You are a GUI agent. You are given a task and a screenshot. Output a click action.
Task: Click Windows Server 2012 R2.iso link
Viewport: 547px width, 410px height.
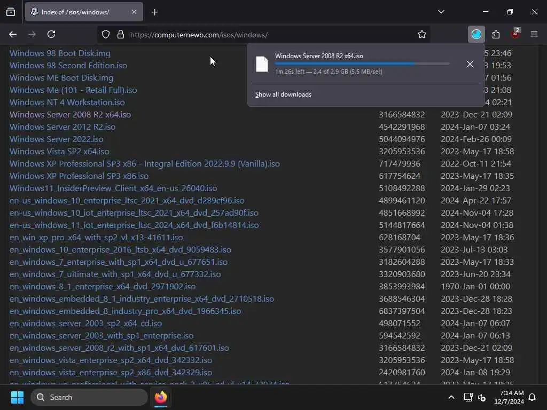click(62, 127)
